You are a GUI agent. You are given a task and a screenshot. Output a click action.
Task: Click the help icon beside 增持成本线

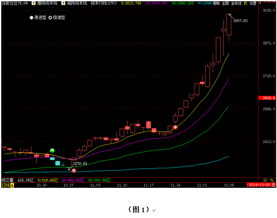pyautogui.click(x=34, y=3)
